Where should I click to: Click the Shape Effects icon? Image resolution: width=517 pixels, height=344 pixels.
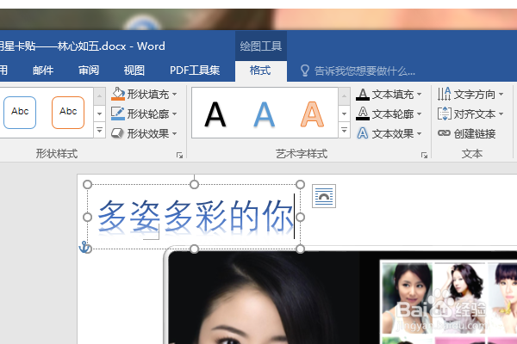[118, 133]
